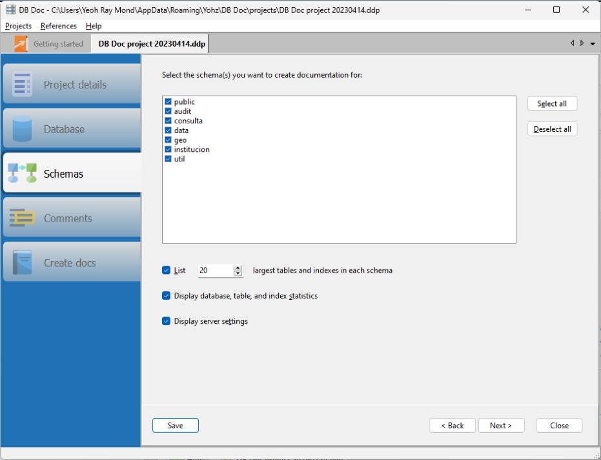Click the Comments notes icon
Screen dimensions: 601x460
pyautogui.click(x=23, y=218)
